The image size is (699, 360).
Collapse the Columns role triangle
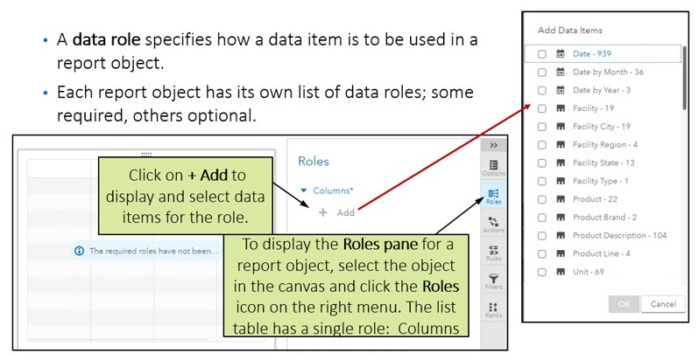(304, 190)
